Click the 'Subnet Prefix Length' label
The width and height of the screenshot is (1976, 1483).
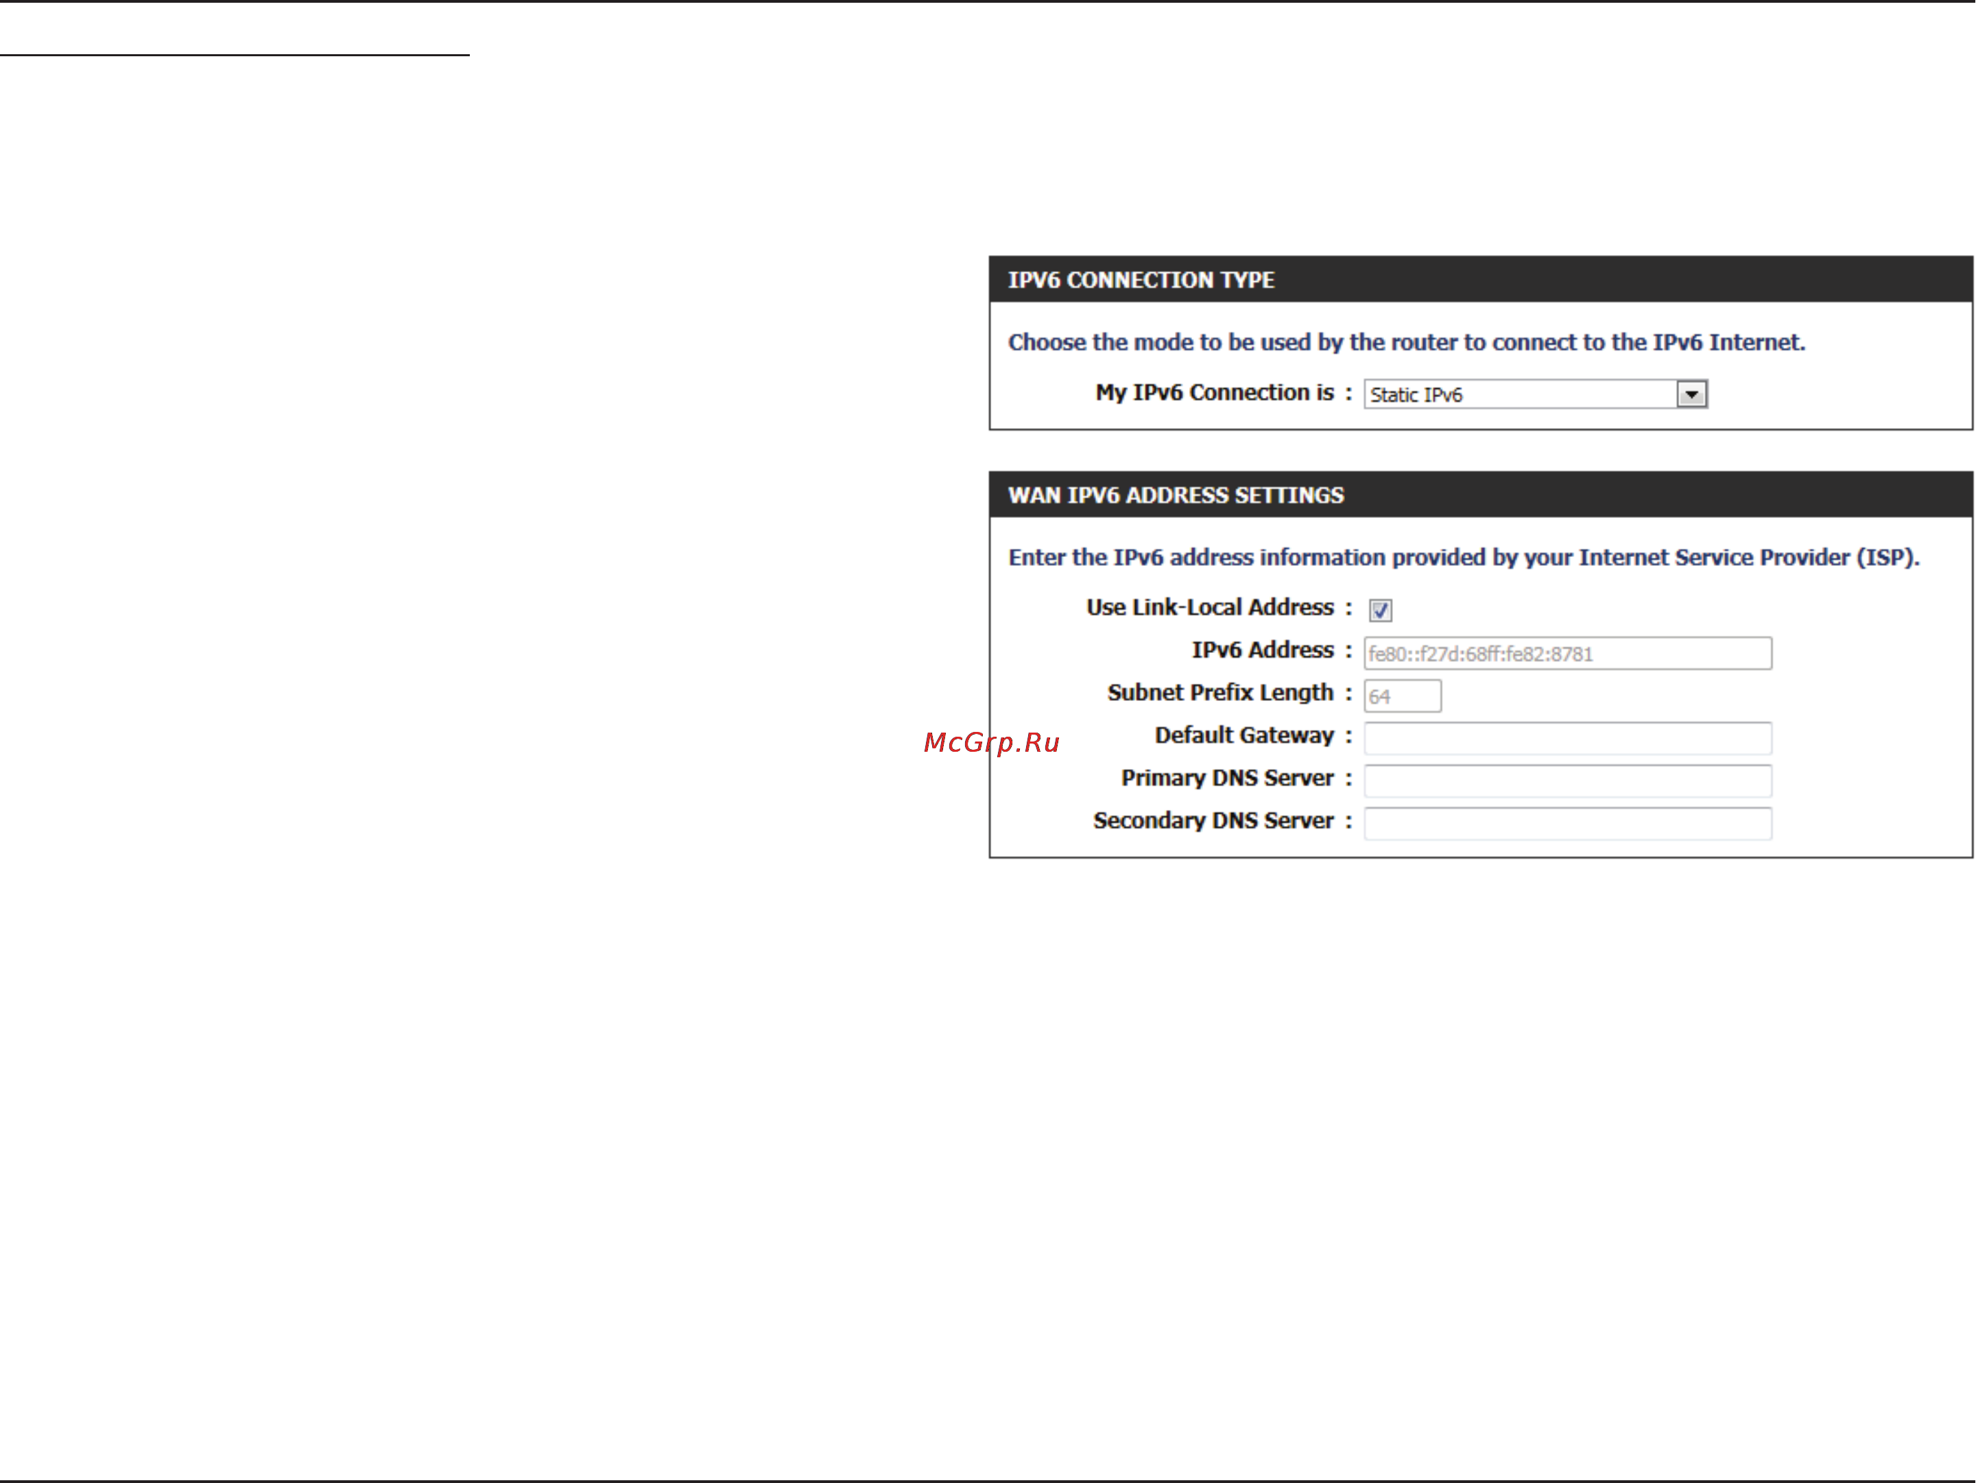click(1220, 692)
